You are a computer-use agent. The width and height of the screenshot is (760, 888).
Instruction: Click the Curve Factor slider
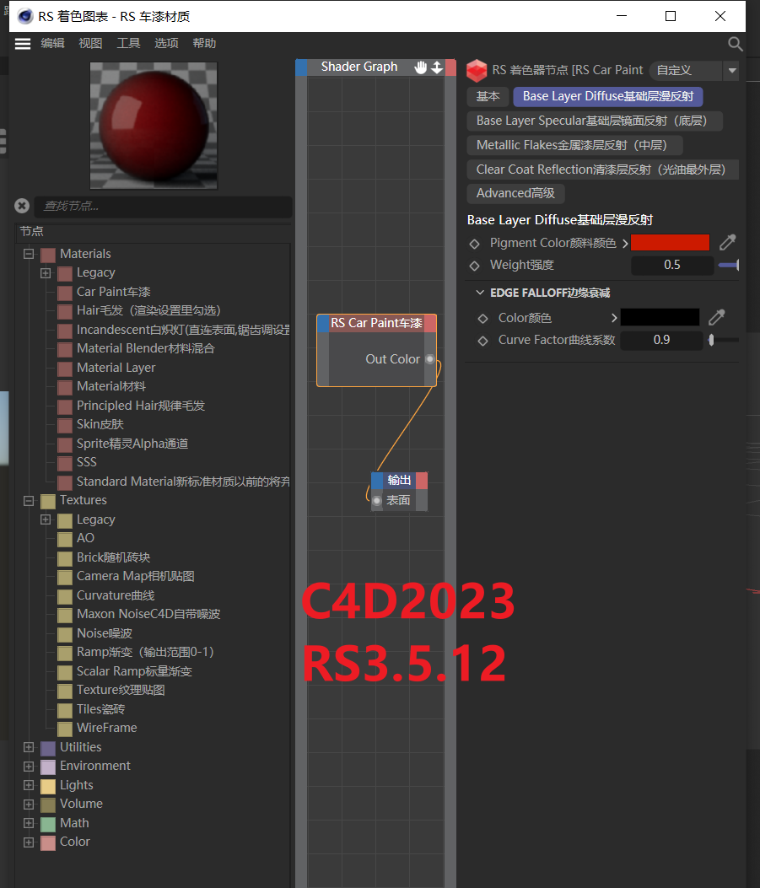pos(723,340)
